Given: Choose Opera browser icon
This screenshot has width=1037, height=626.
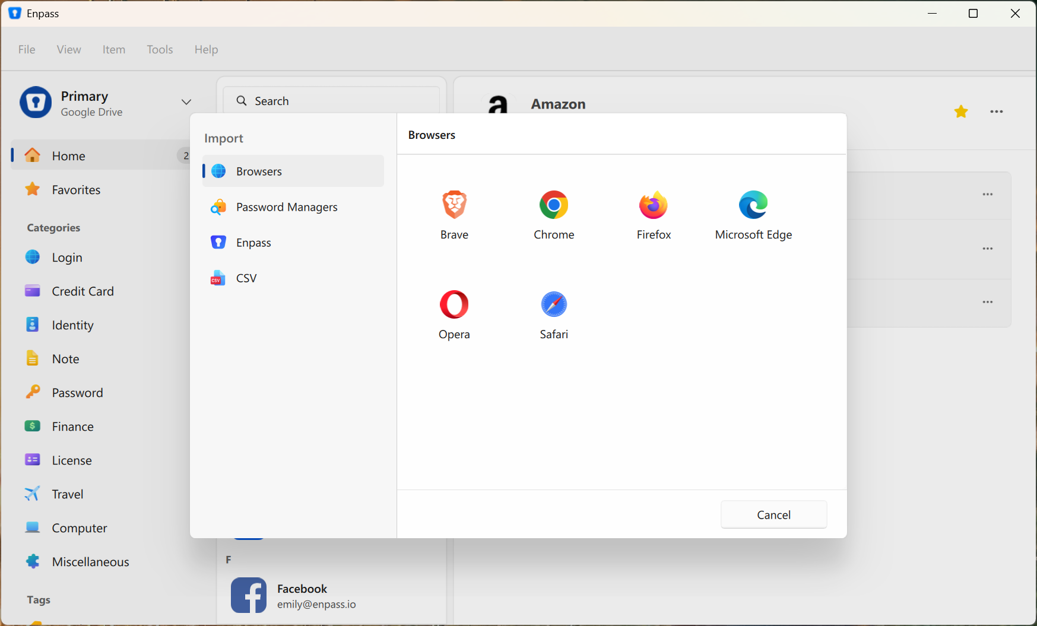Looking at the screenshot, I should 454,304.
